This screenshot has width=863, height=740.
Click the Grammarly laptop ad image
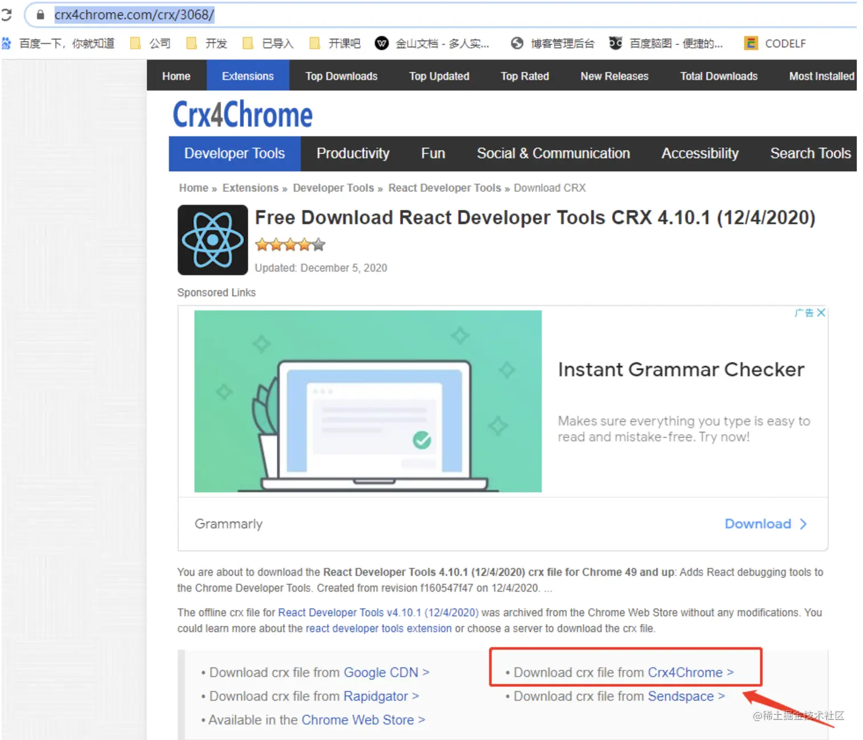tap(368, 401)
